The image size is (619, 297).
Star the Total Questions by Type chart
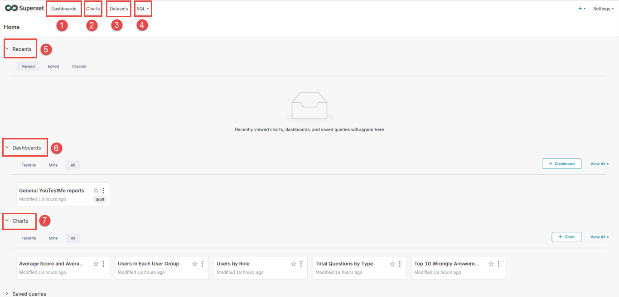tap(392, 264)
